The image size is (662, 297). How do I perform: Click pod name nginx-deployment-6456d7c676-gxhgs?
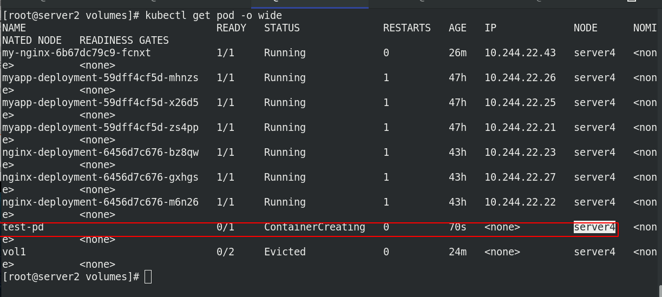pos(100,177)
